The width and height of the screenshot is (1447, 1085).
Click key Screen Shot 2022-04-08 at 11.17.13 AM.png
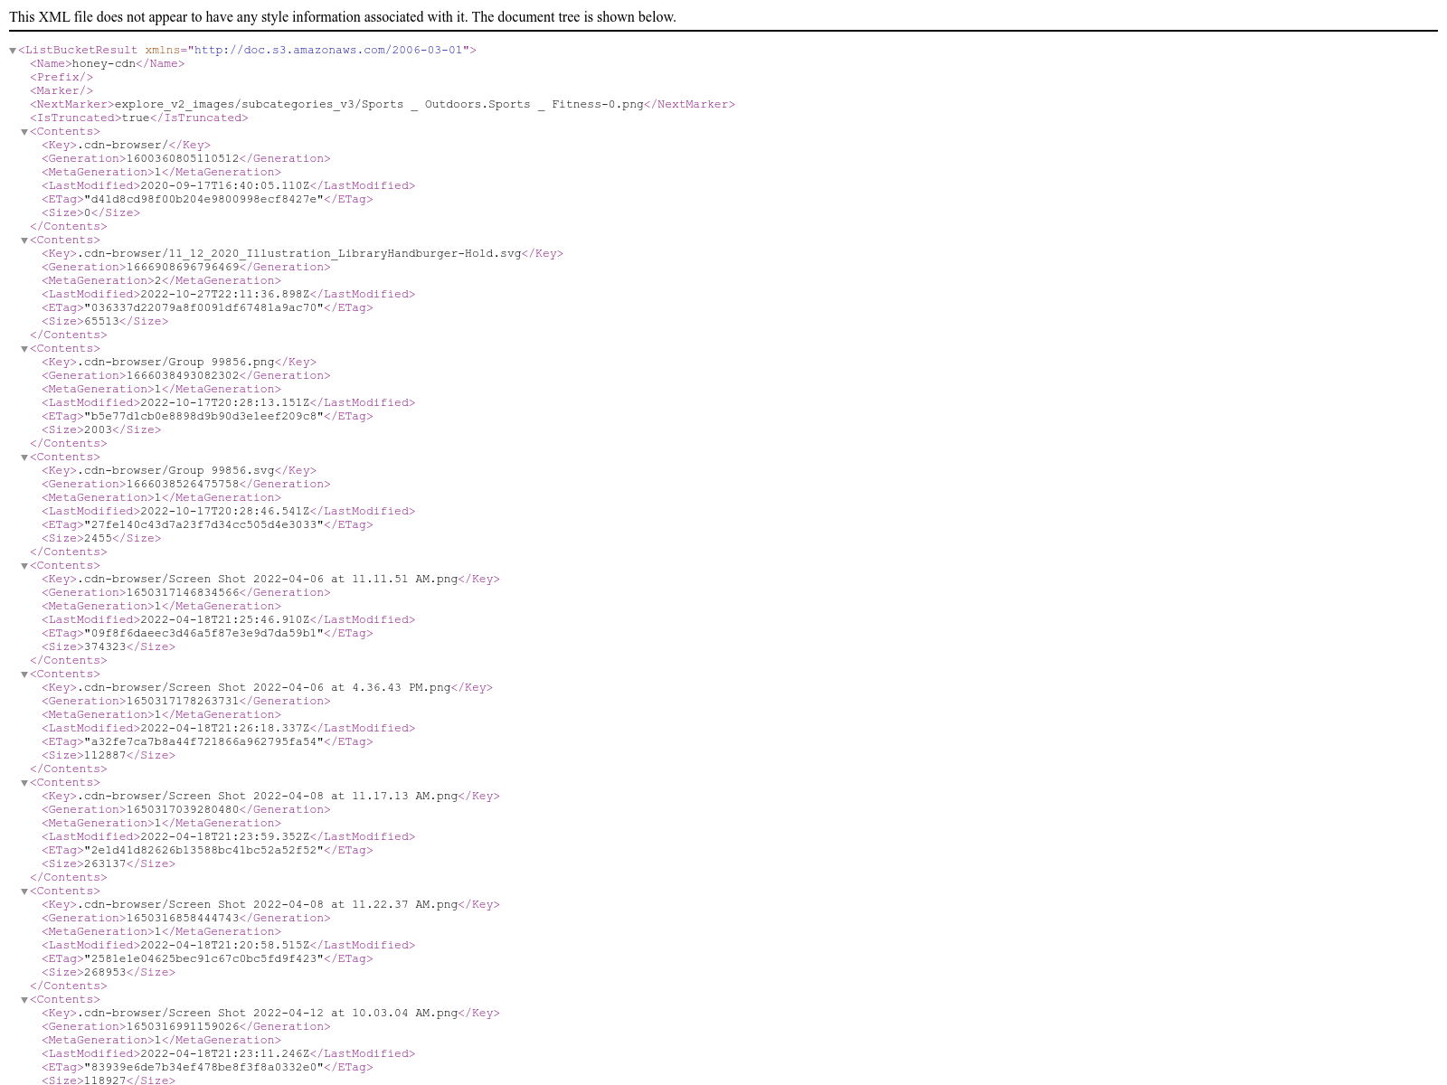tap(268, 796)
